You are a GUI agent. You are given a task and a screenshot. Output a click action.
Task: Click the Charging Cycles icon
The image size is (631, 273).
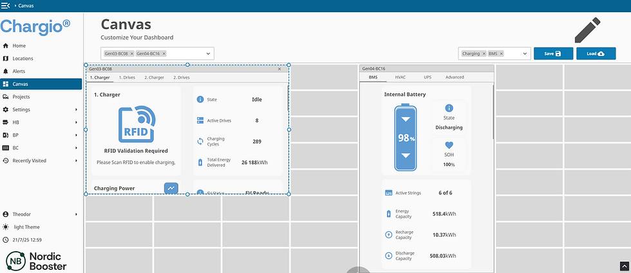click(200, 142)
